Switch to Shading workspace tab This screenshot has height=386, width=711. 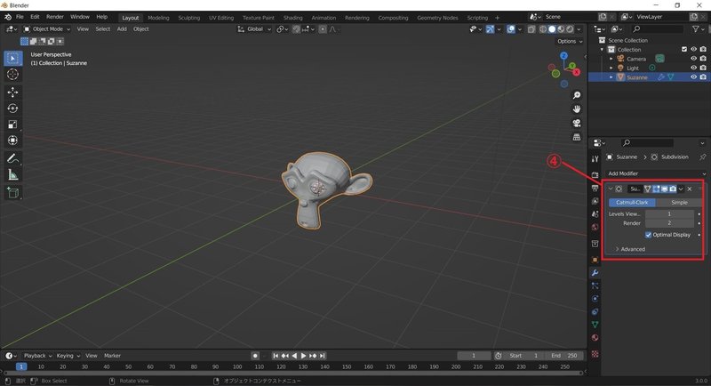(x=293, y=18)
